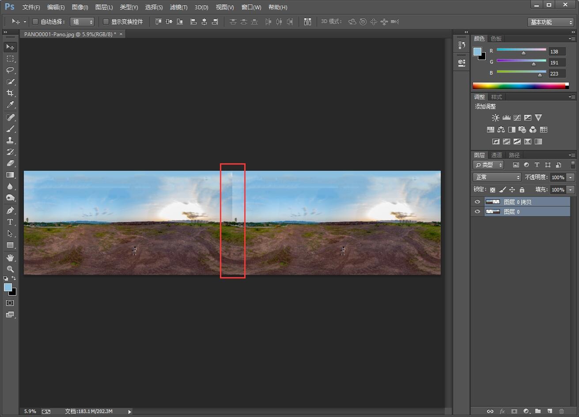Select the Crop tool
Viewport: 579px width, 417px height.
[10, 93]
